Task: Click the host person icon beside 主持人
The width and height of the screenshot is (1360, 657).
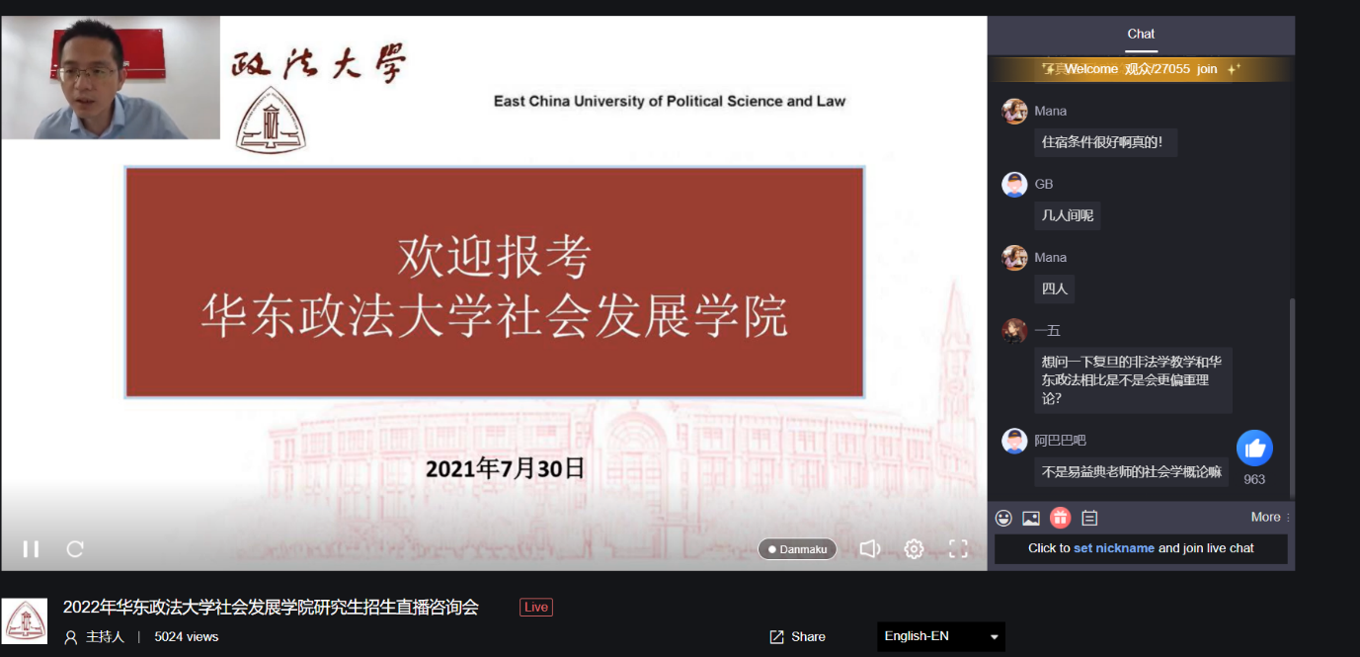Action: 70,637
